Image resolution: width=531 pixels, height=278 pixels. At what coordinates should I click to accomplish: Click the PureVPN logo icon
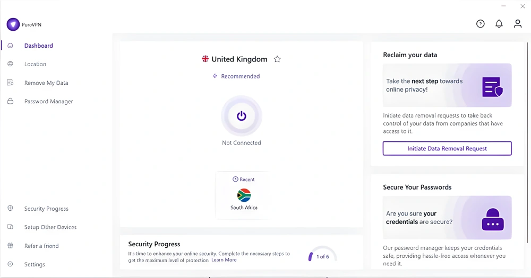pos(13,24)
